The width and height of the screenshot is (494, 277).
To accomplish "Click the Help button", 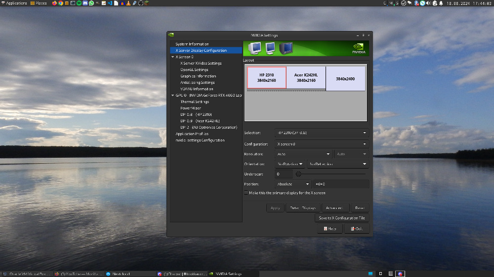I will point(330,229).
